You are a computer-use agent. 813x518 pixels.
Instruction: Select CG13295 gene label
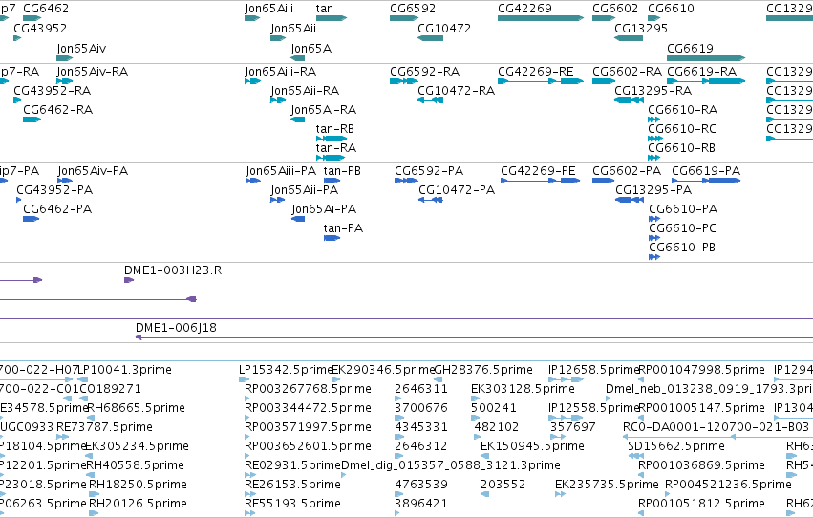pos(641,29)
